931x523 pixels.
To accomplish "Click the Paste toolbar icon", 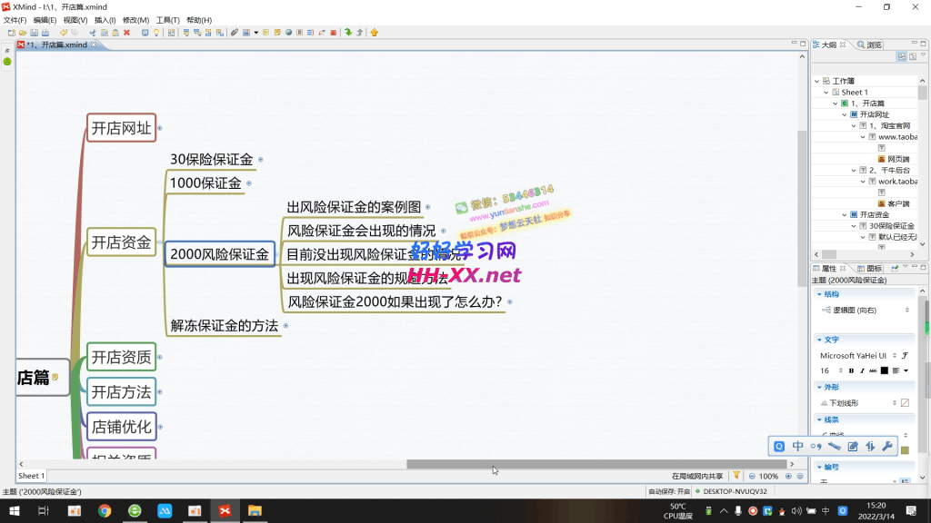I will [x=115, y=33].
